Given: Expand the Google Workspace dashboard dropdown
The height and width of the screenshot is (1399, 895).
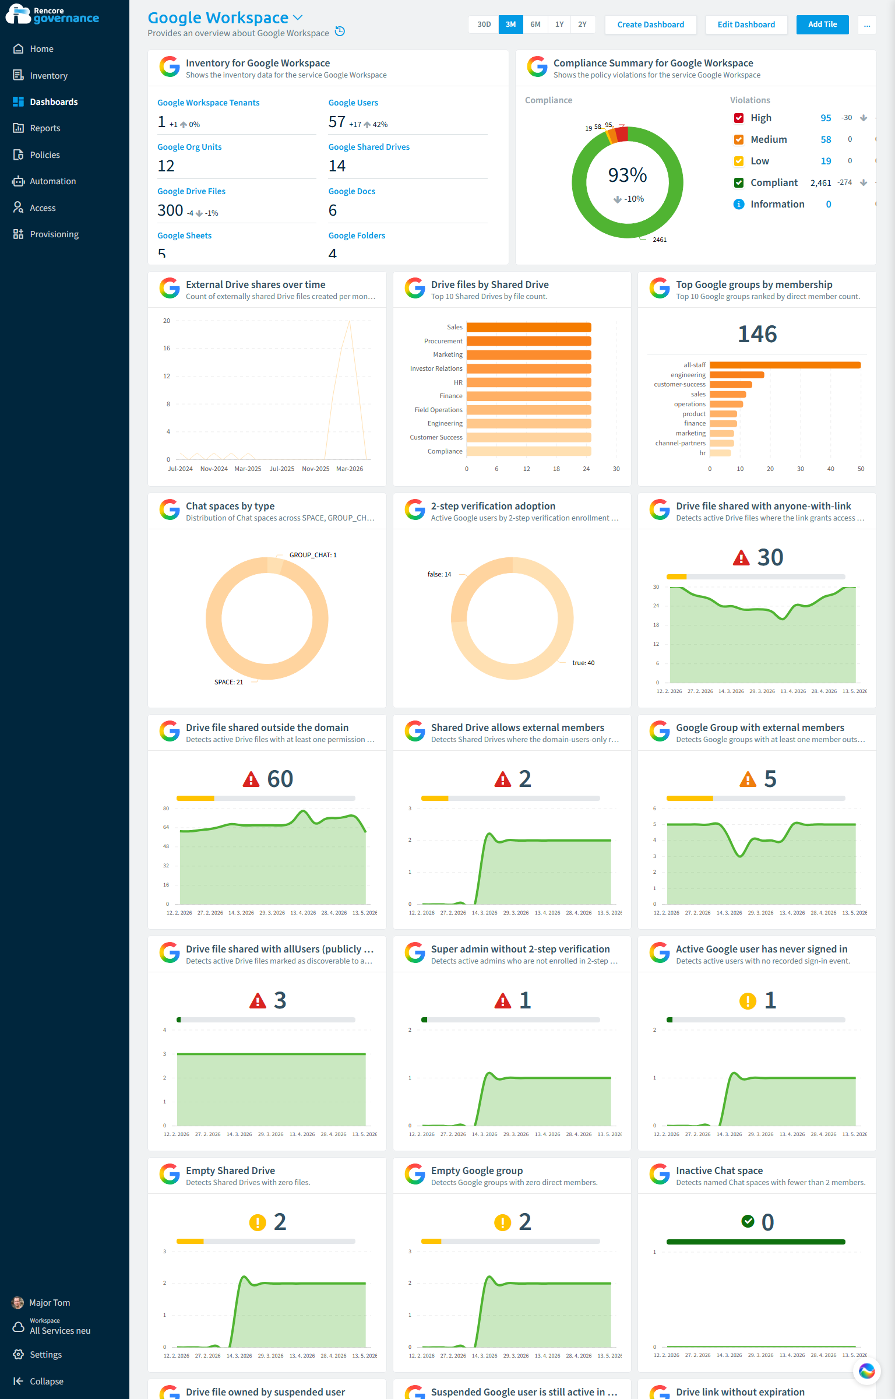Looking at the screenshot, I should point(298,17).
